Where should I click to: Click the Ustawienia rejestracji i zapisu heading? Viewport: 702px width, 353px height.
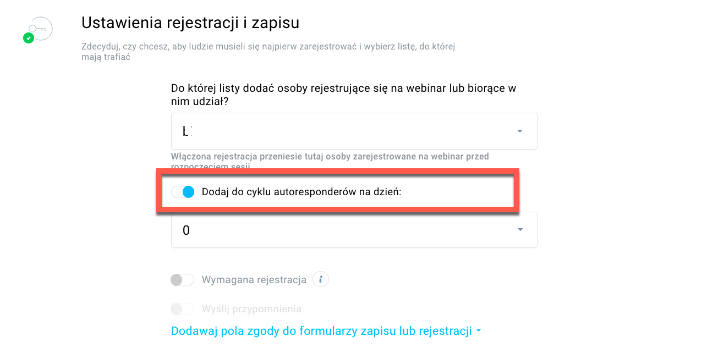[x=190, y=23]
